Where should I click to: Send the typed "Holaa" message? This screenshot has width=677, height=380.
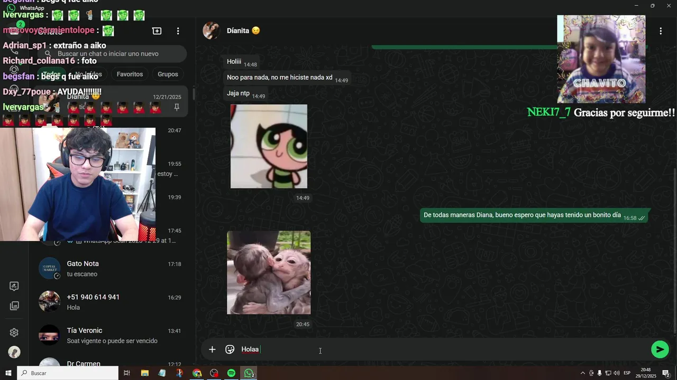coord(660,349)
